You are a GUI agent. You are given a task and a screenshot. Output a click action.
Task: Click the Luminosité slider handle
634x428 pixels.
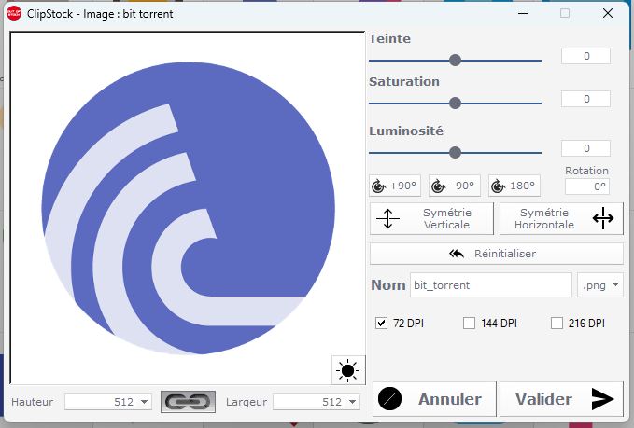pos(456,153)
